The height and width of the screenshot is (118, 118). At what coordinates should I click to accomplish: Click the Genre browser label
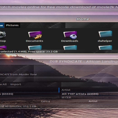click(x=45, y=101)
